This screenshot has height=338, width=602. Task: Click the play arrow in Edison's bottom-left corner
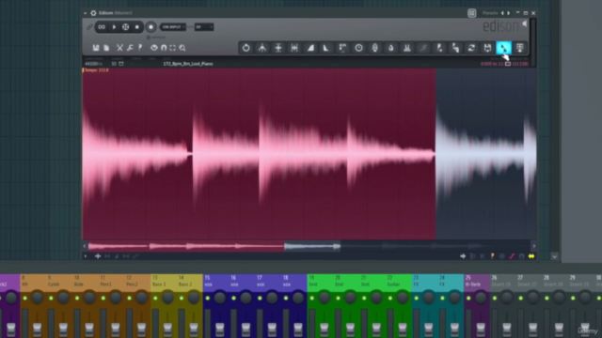(x=86, y=256)
